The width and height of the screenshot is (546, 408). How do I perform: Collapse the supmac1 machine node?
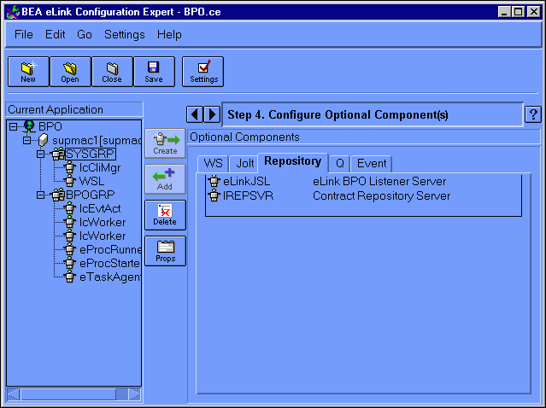click(26, 140)
